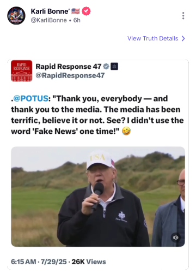Open @RapidResponse47 handle

pos(70,75)
